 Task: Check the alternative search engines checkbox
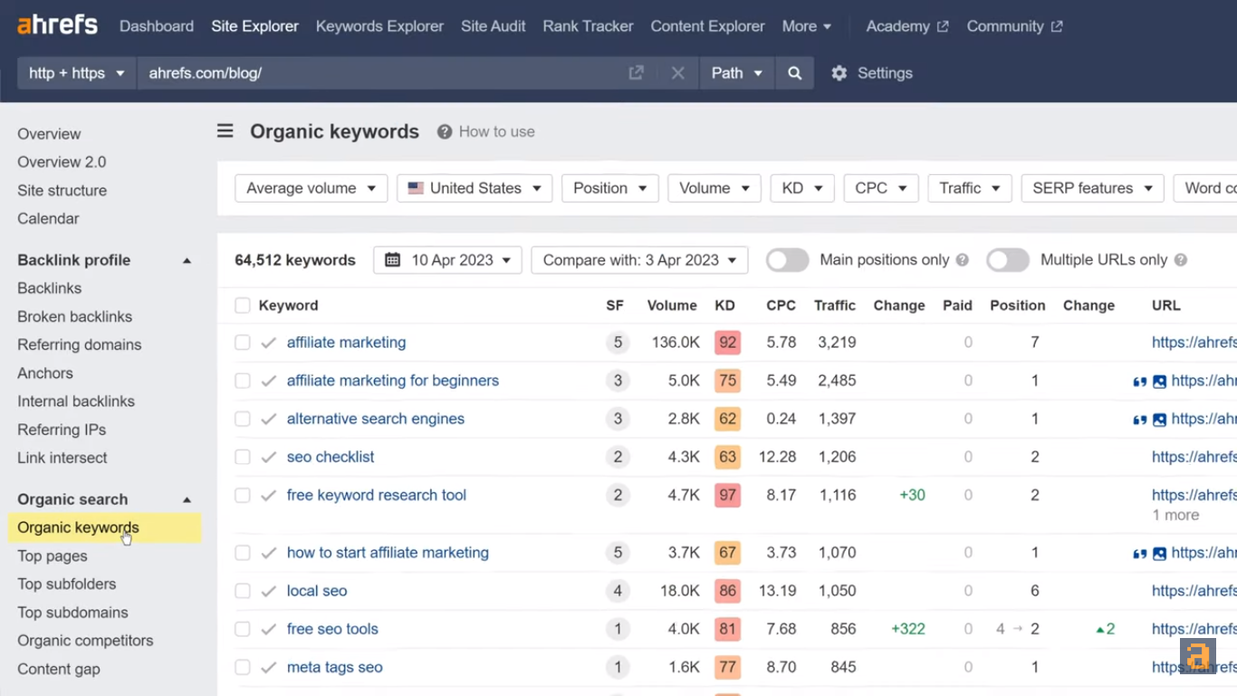point(243,419)
